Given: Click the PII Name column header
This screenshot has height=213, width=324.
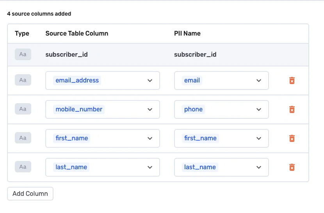Looking at the screenshot, I should point(187,34).
